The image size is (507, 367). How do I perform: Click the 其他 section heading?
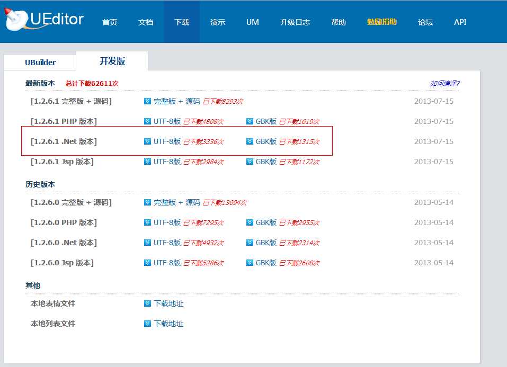[33, 285]
